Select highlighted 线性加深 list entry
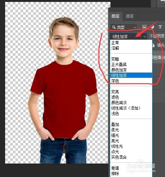Viewport: 165px width, 177px height. [131, 75]
